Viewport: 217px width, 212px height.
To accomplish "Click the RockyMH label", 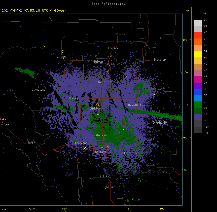I will pos(62,57).
